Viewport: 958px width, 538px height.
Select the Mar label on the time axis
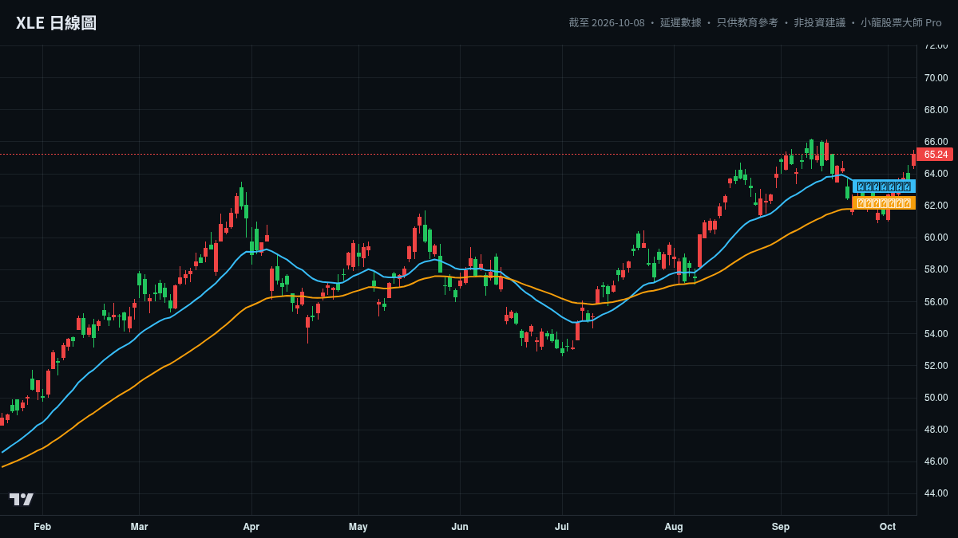point(140,527)
